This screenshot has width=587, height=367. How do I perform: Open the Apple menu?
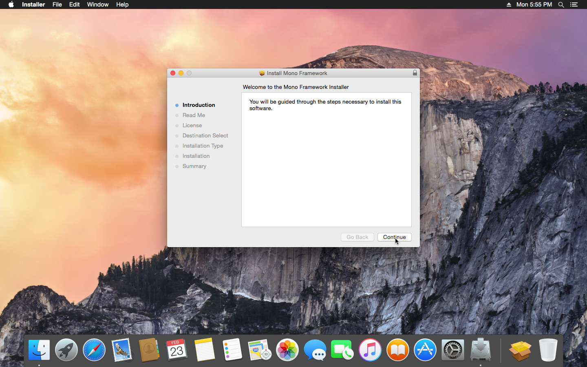[11, 4]
